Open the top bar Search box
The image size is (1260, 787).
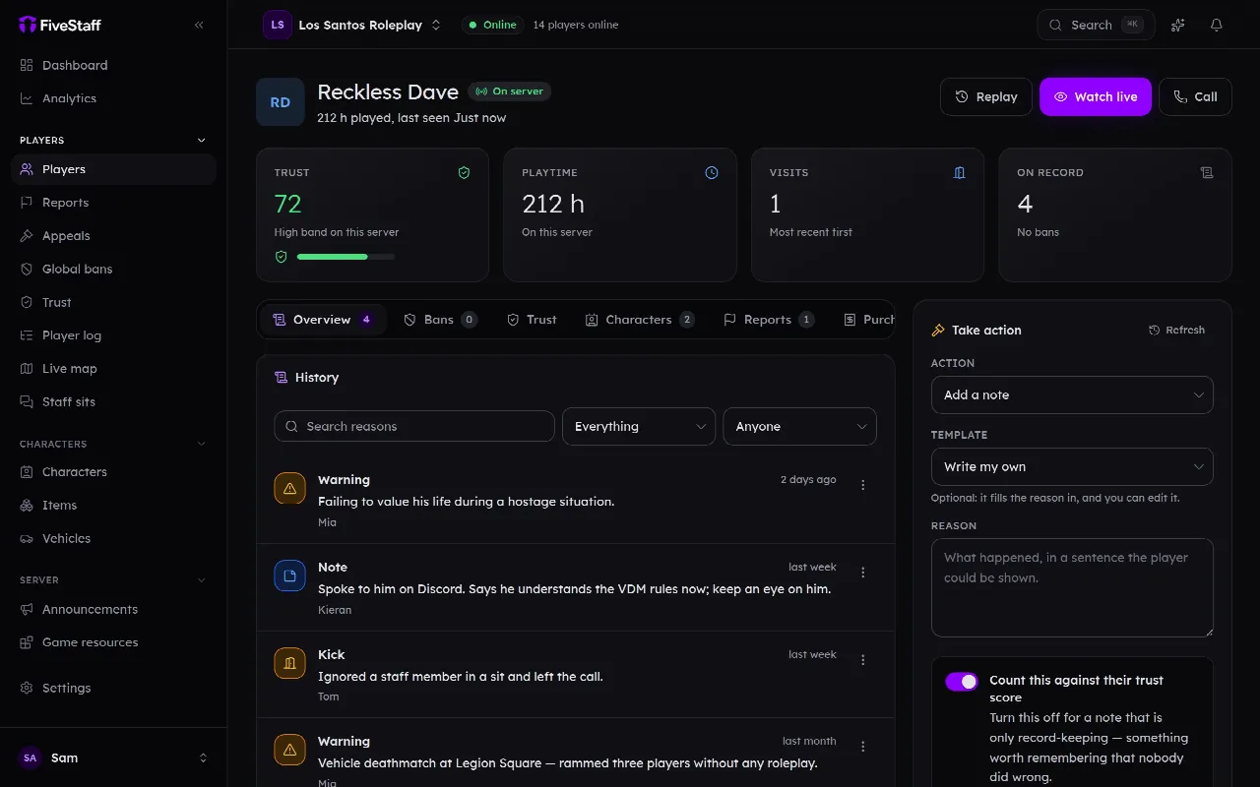(1097, 25)
